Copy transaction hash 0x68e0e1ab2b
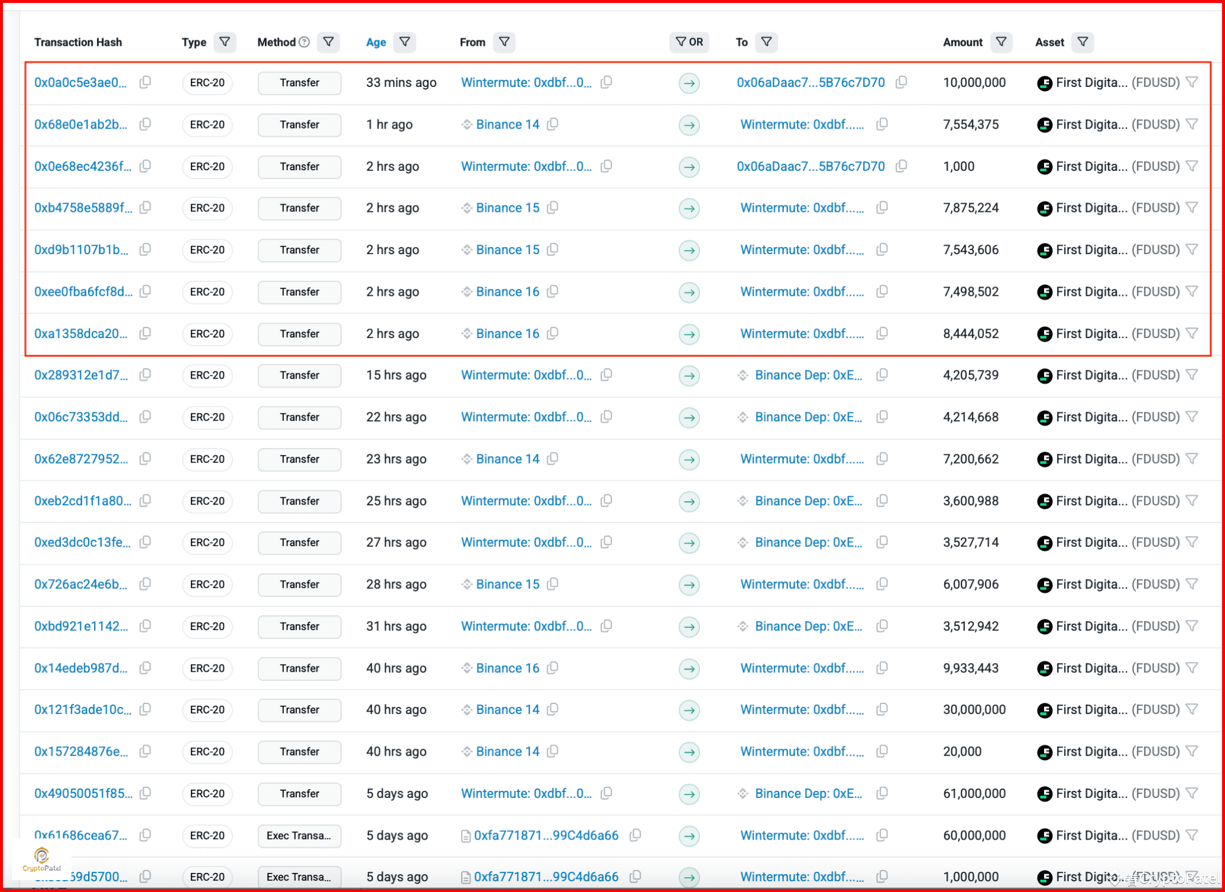The width and height of the screenshot is (1225, 892). point(145,124)
